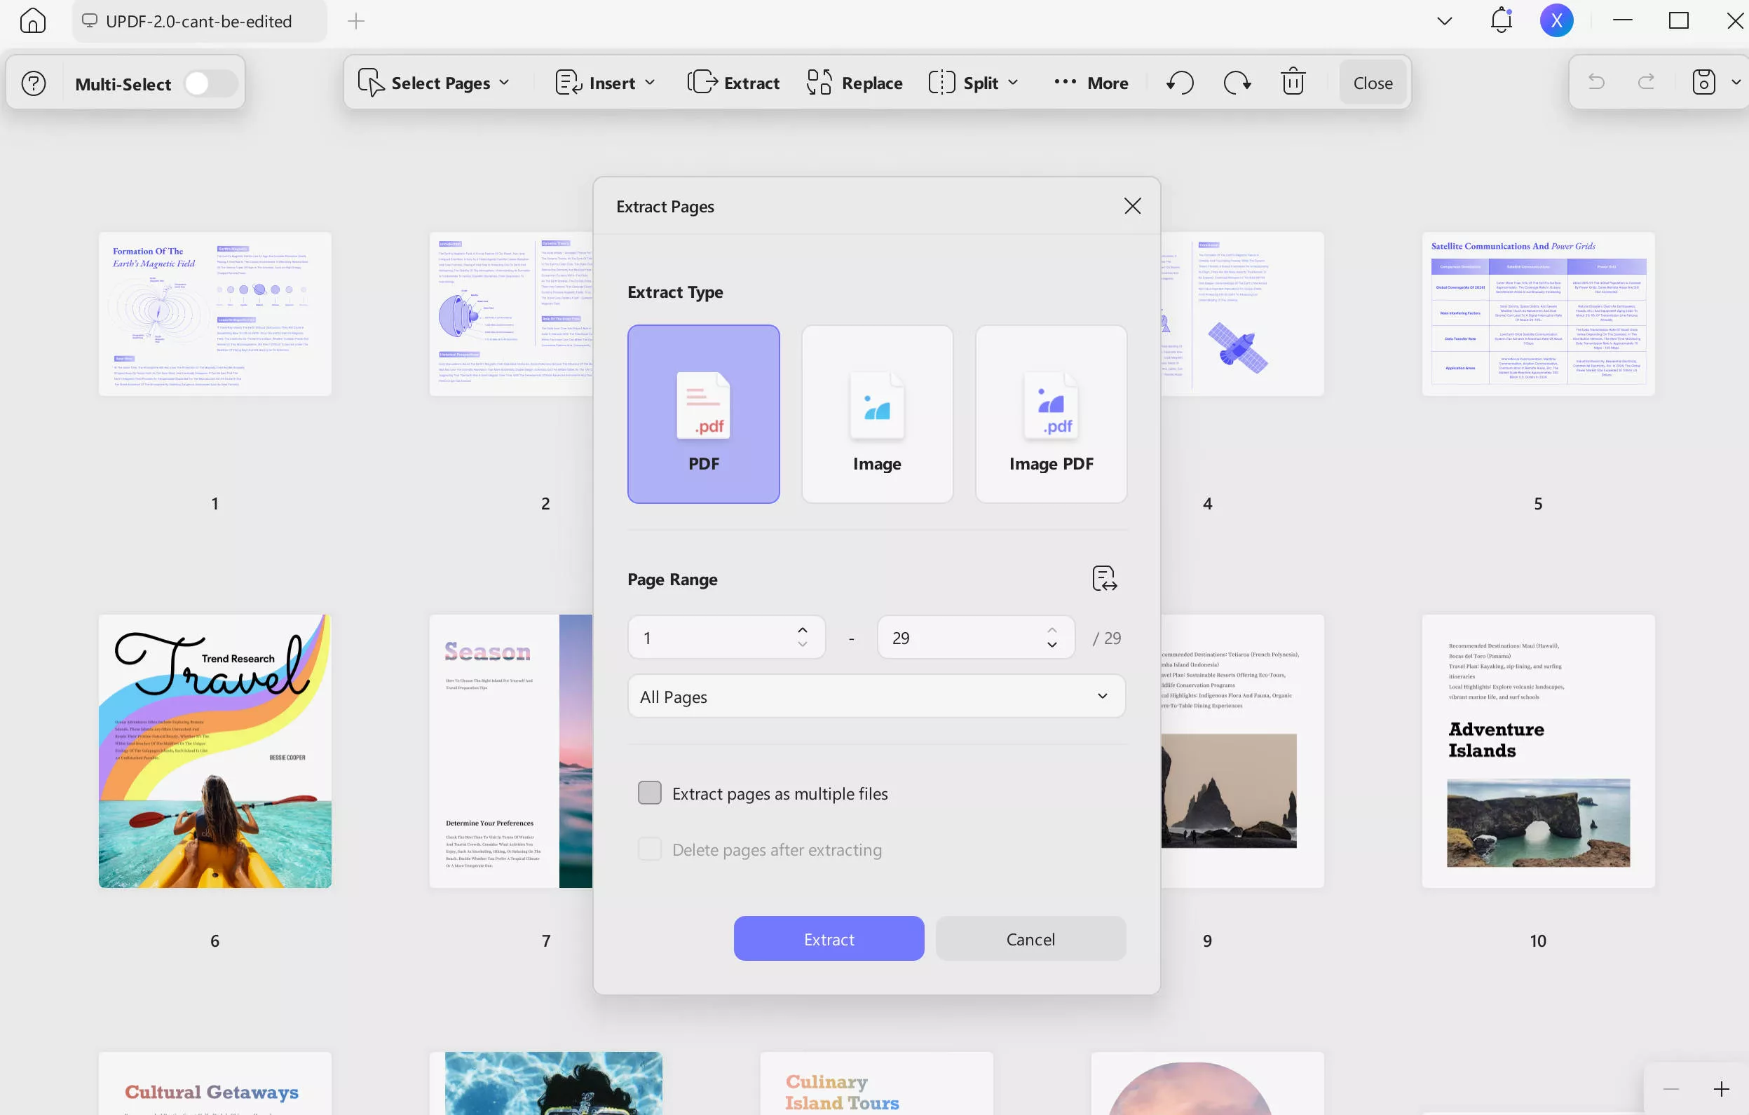Image resolution: width=1749 pixels, height=1115 pixels.
Task: Select the Image PDF extract type
Action: pyautogui.click(x=1050, y=413)
